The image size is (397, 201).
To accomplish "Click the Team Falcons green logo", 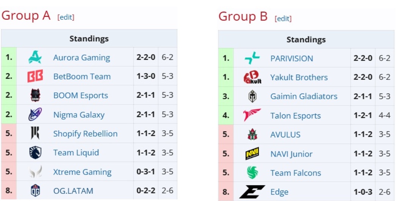I will [x=253, y=173].
